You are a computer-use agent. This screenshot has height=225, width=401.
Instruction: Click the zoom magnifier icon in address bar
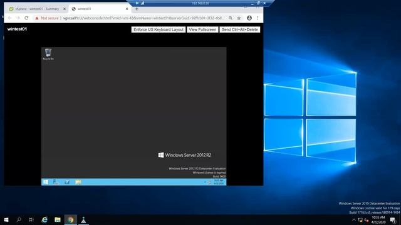(231, 18)
